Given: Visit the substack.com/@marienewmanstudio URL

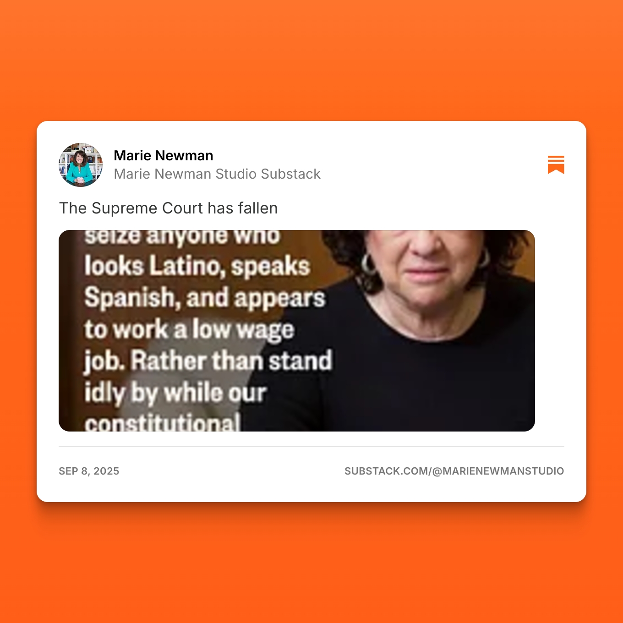Looking at the screenshot, I should click(x=454, y=471).
